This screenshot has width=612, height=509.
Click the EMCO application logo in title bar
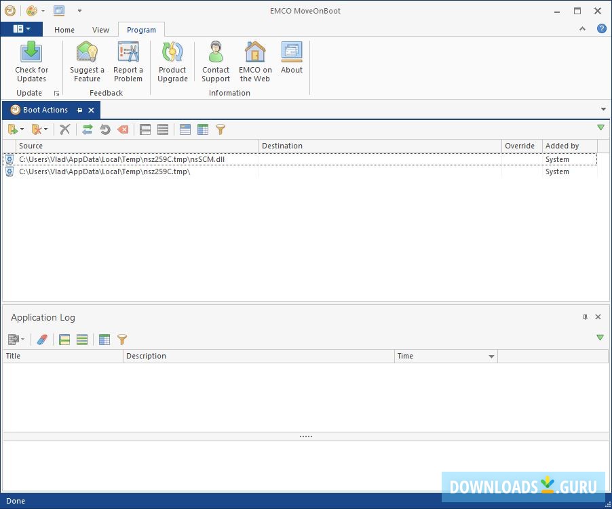coord(9,11)
